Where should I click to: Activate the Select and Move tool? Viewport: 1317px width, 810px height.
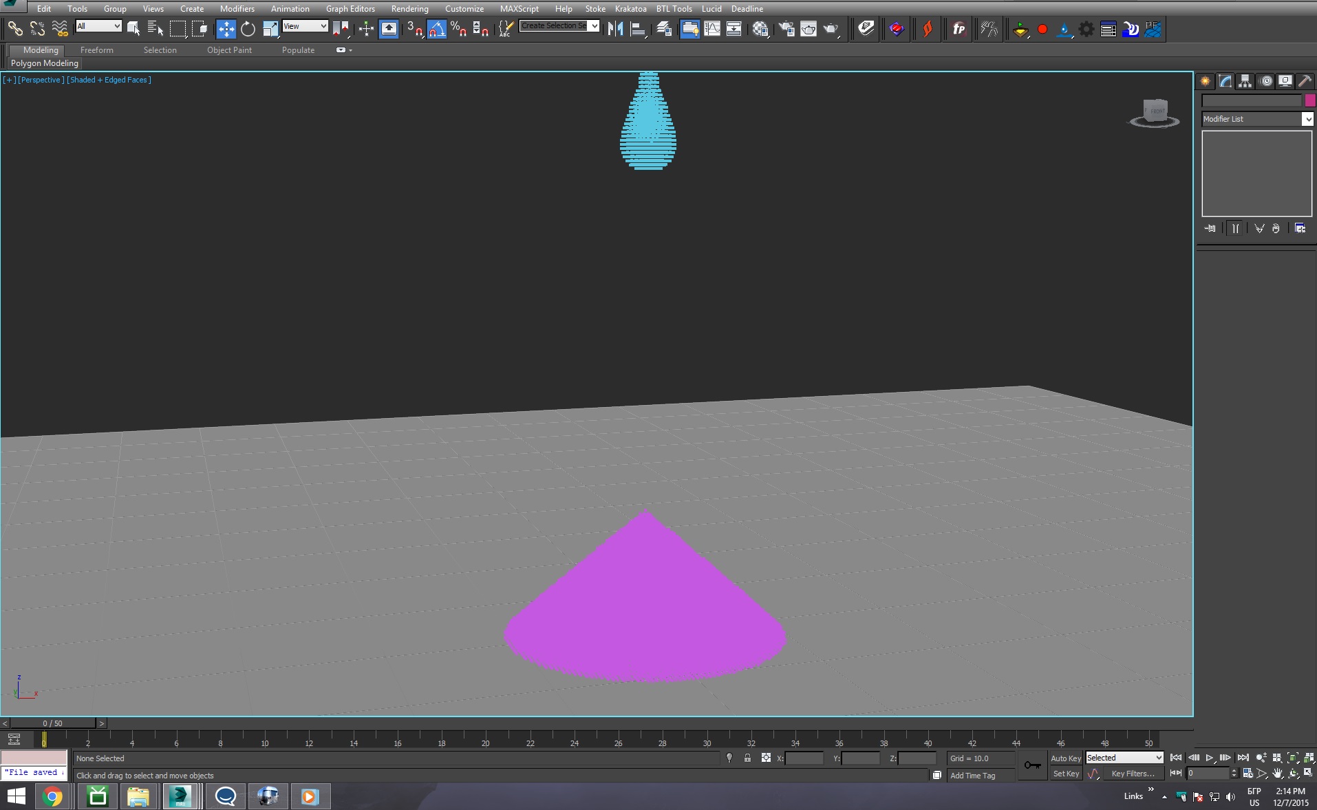click(x=226, y=29)
